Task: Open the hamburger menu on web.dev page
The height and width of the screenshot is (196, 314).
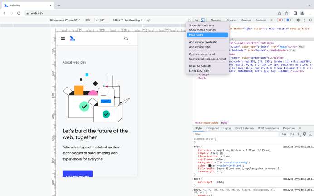Action: 63,39
